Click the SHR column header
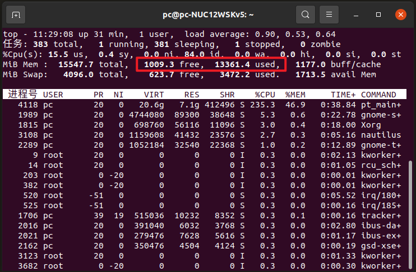416x272 pixels. click(x=228, y=95)
